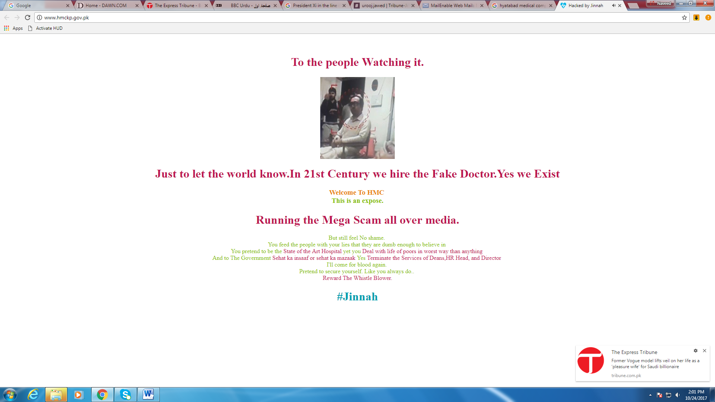
Task: Click the Welcome To HMC text
Action: [356, 192]
